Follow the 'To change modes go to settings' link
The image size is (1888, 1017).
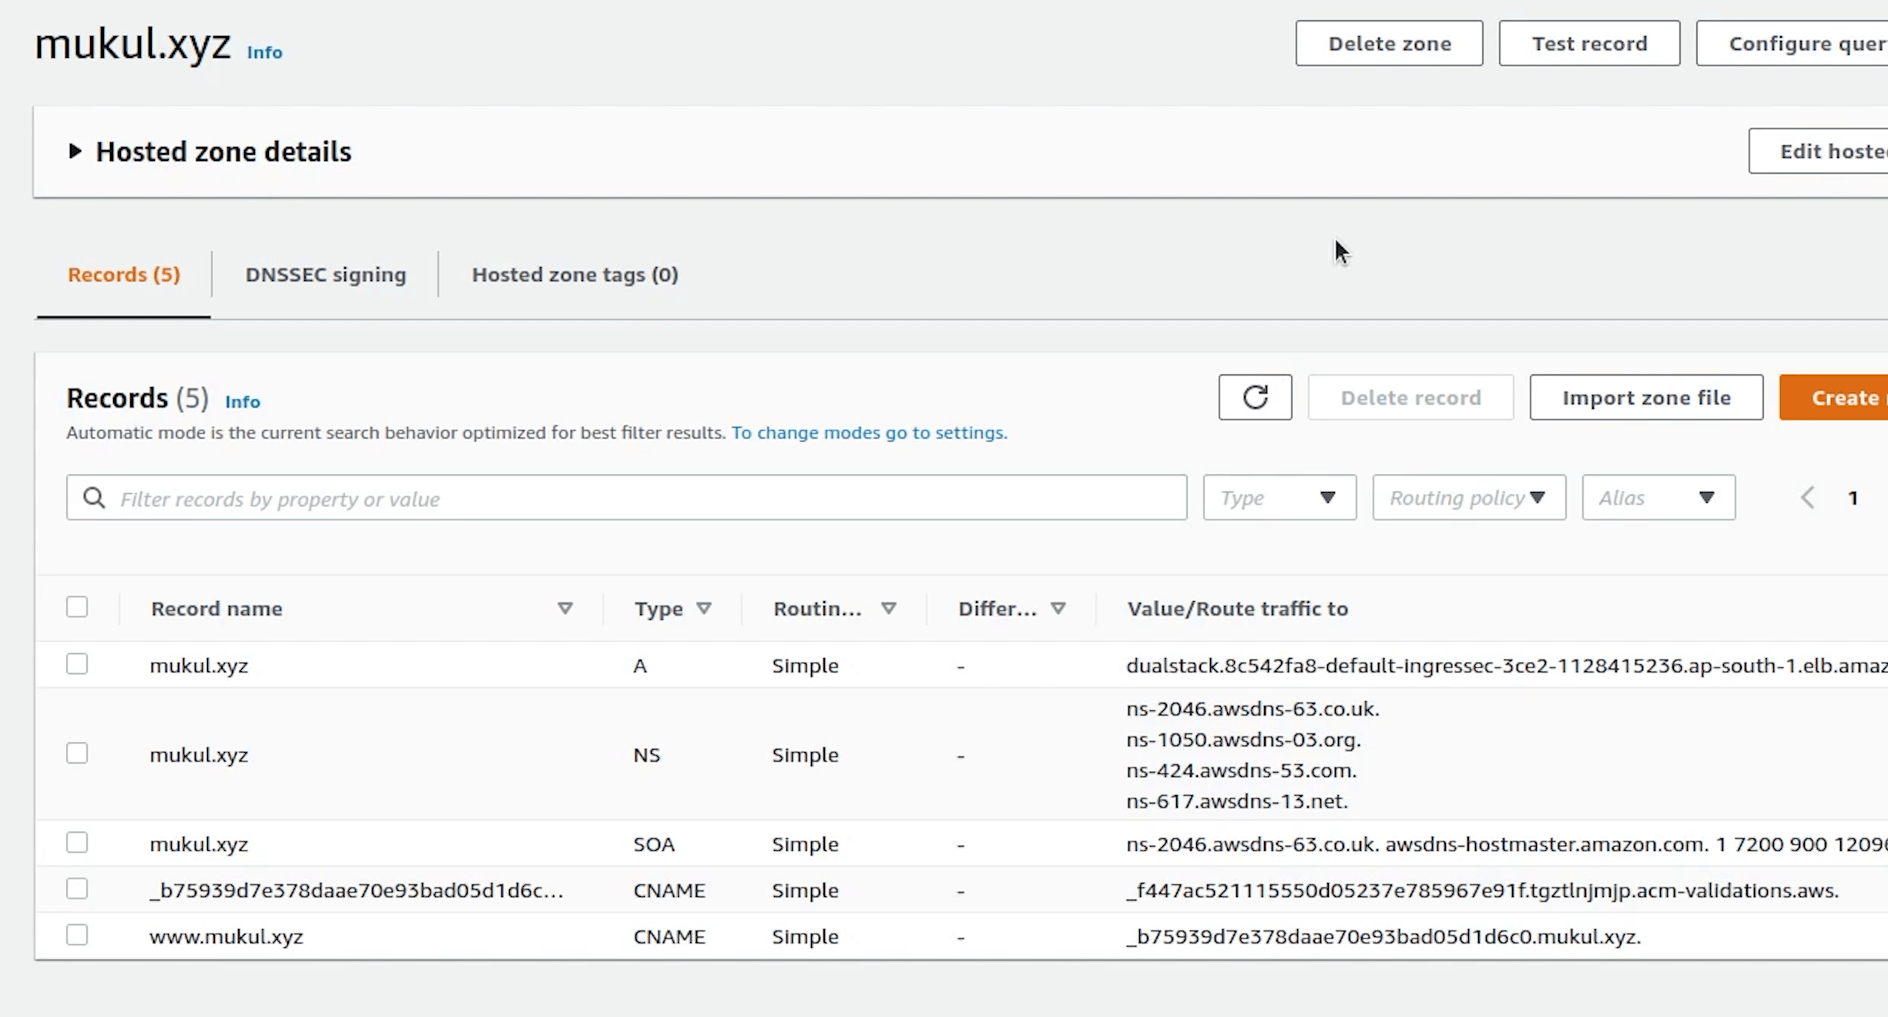click(869, 433)
